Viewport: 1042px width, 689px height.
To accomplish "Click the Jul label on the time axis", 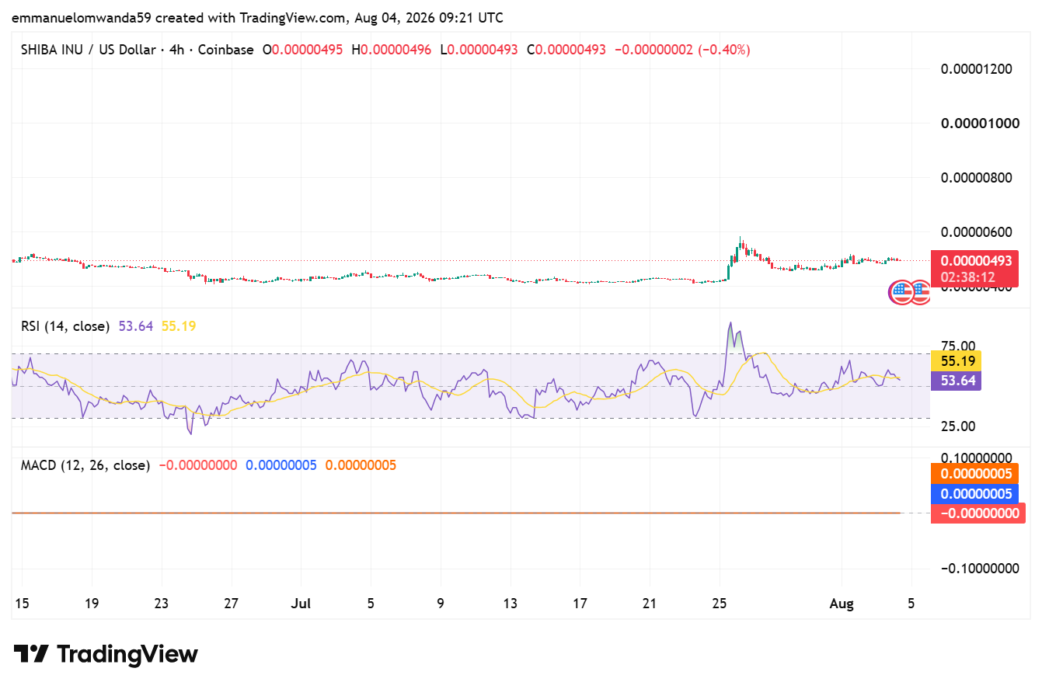I will (301, 604).
